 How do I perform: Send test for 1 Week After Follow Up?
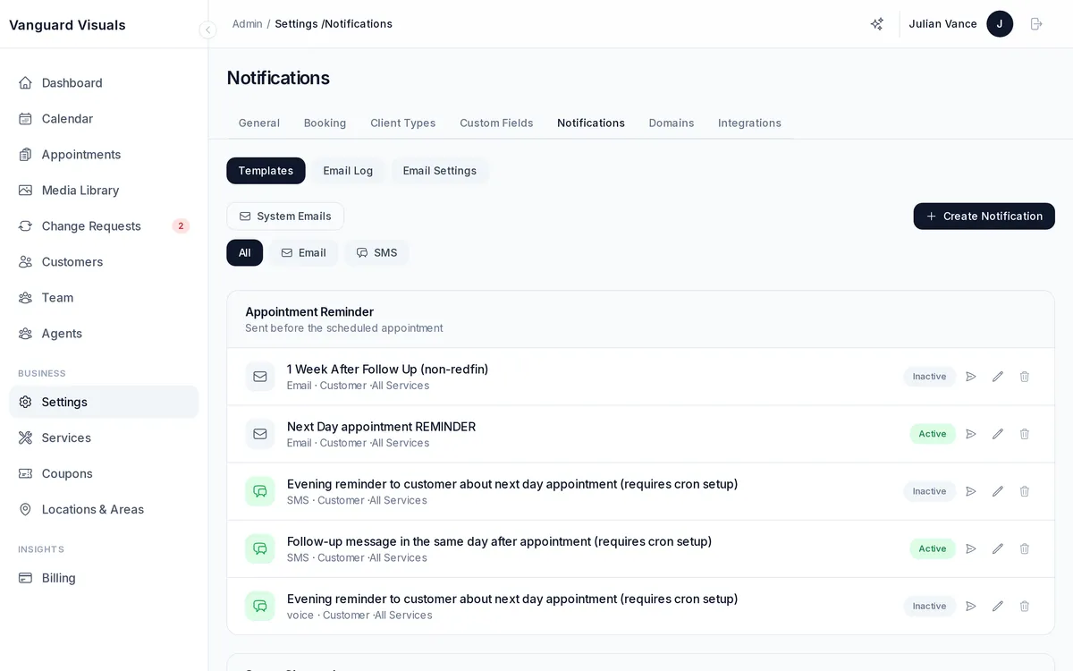[971, 377]
